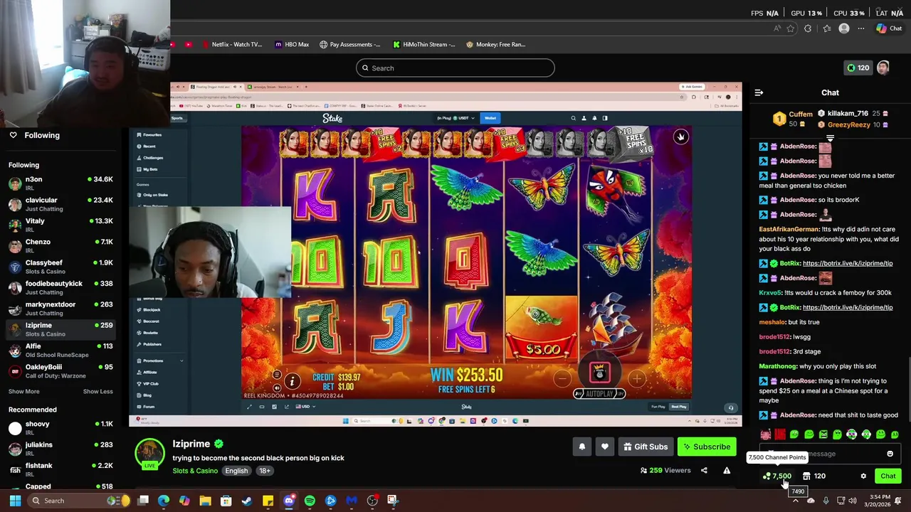Open browser Chat sidebar button

(x=890, y=28)
